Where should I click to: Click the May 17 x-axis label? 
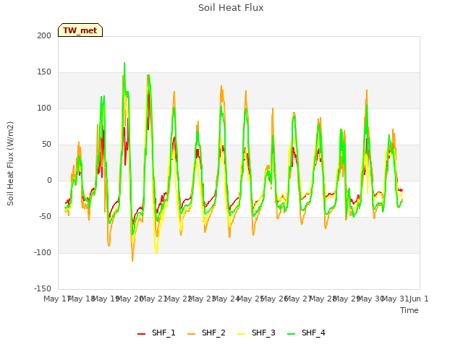[x=56, y=299]
